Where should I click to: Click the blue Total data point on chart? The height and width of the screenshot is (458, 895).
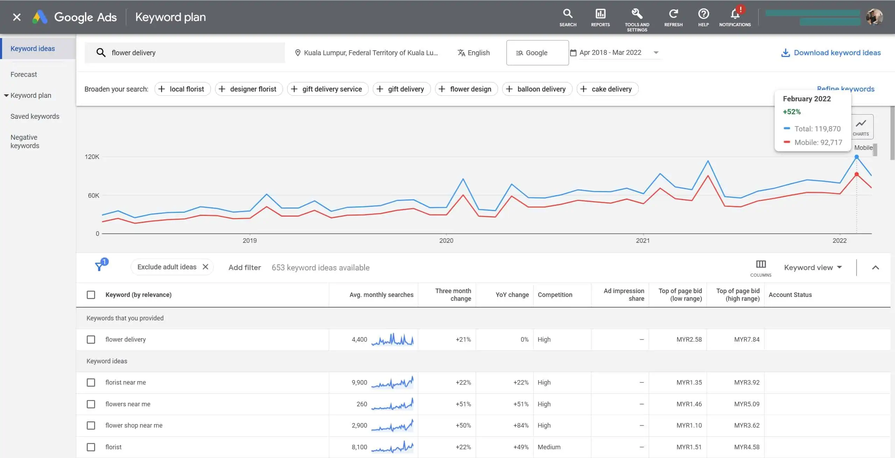(x=857, y=157)
